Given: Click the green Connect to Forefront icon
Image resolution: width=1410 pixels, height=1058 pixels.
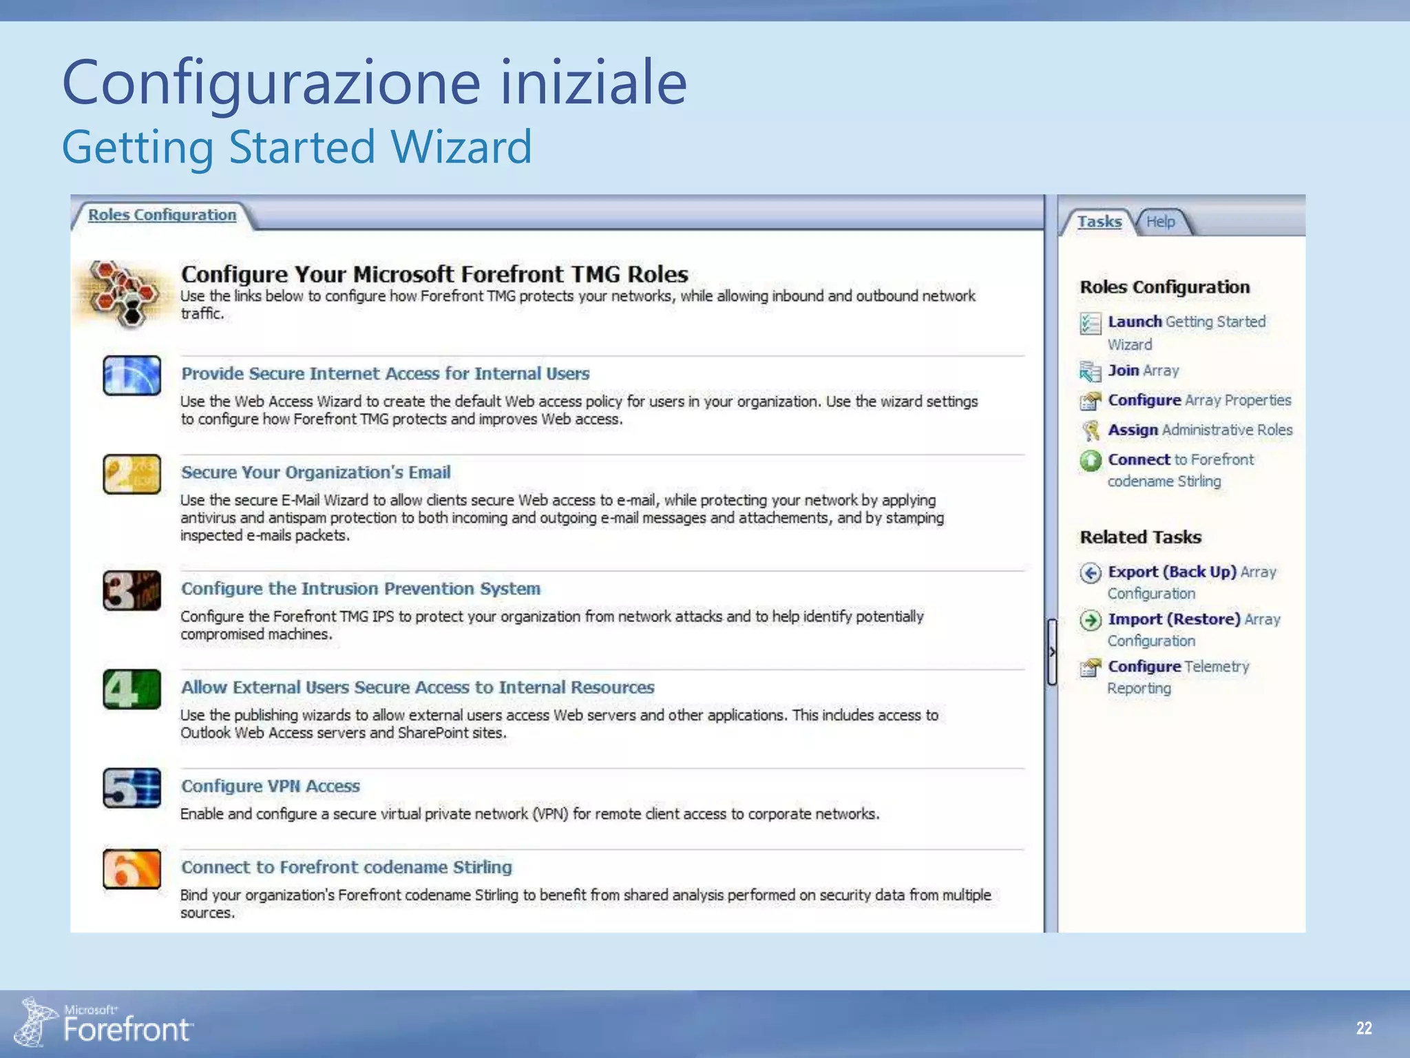Looking at the screenshot, I should point(1091,461).
